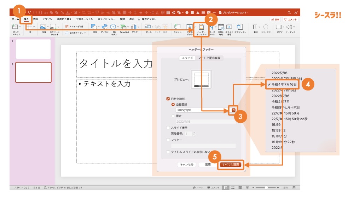This screenshot has height=199, width=354.
Task: Select the スライド dialog tab
Action: point(187,58)
